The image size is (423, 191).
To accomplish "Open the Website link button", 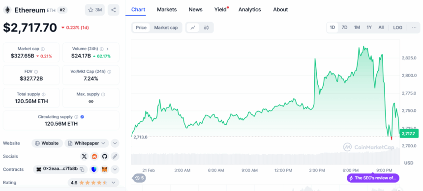I will [47, 143].
